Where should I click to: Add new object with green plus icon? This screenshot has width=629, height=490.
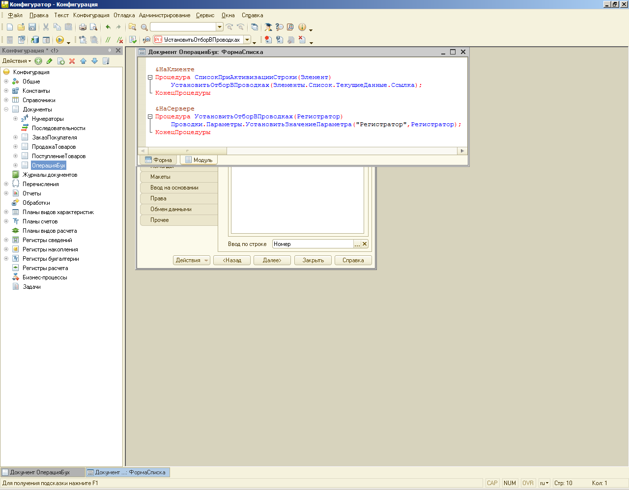coord(38,61)
